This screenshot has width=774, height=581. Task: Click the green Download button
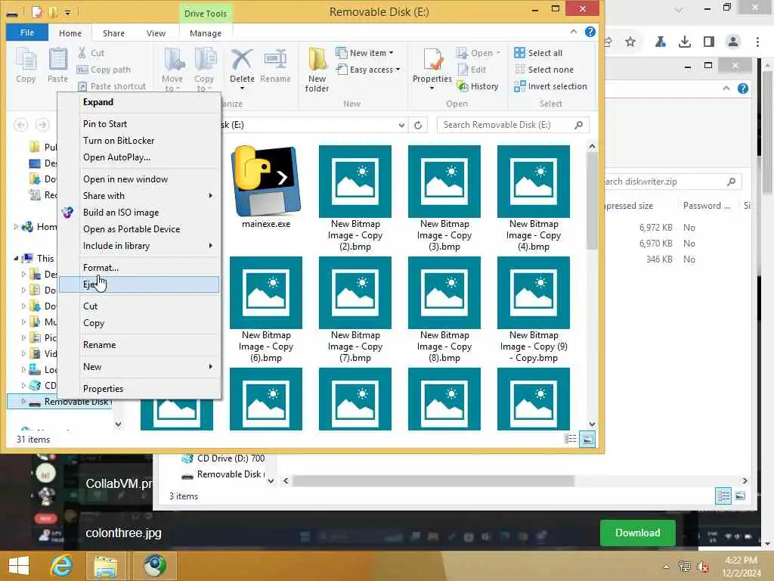[637, 533]
